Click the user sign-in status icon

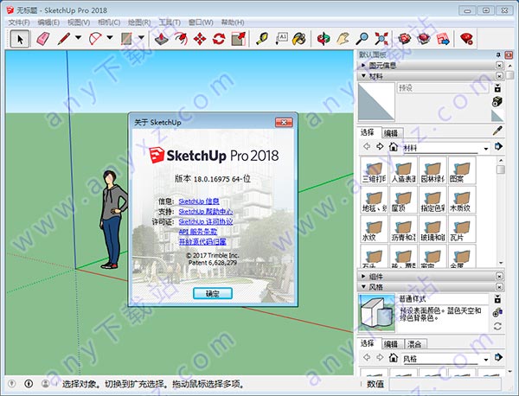point(46,384)
